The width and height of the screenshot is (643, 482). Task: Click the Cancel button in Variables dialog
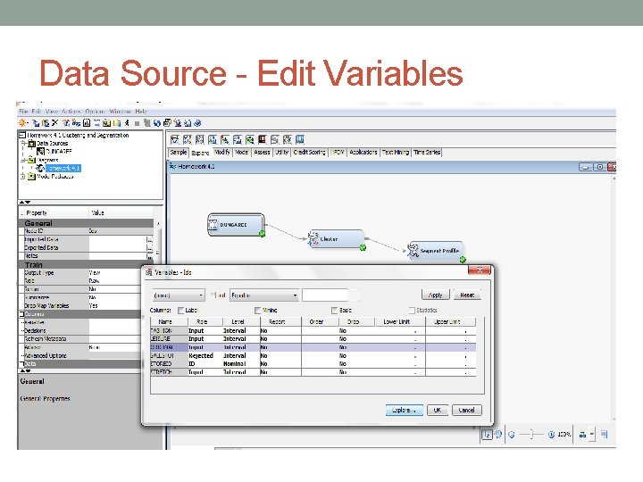(467, 410)
